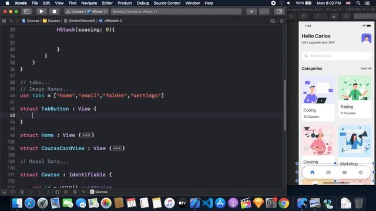
Task: Open Google Chrome from the Dock
Action: [284, 203]
